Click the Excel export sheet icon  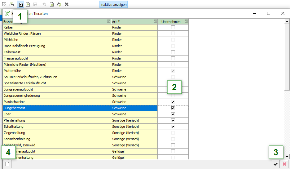click(52, 4)
